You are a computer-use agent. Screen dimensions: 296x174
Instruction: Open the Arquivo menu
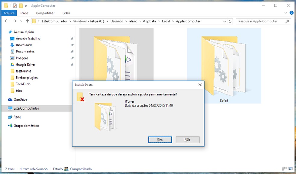pyautogui.click(x=9, y=13)
